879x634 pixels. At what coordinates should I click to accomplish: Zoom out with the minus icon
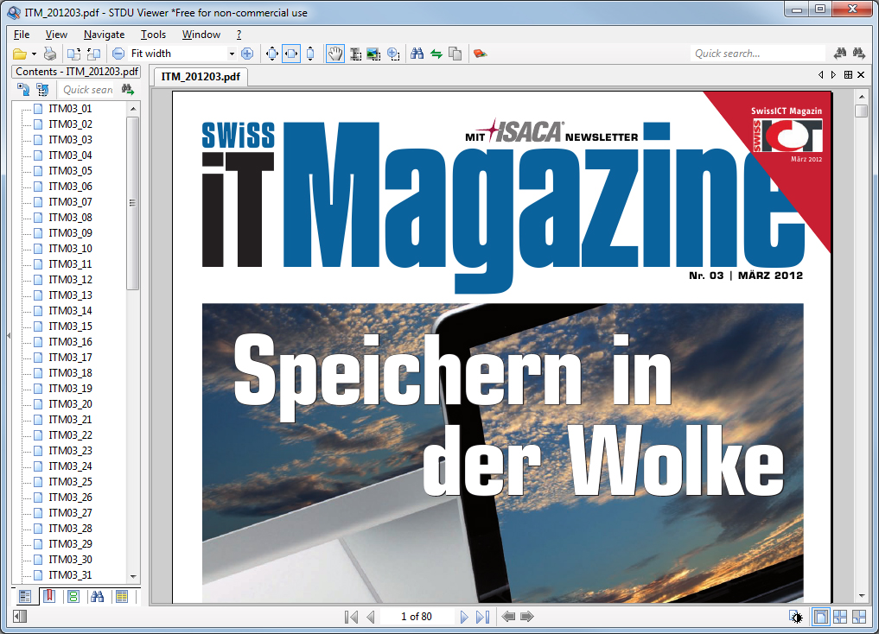tap(118, 54)
